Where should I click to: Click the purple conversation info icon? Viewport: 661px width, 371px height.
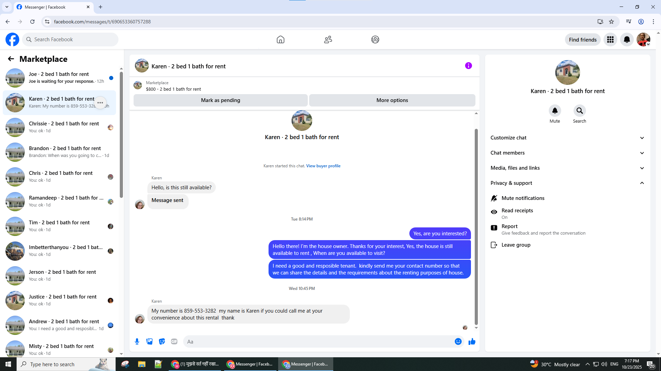pyautogui.click(x=468, y=66)
